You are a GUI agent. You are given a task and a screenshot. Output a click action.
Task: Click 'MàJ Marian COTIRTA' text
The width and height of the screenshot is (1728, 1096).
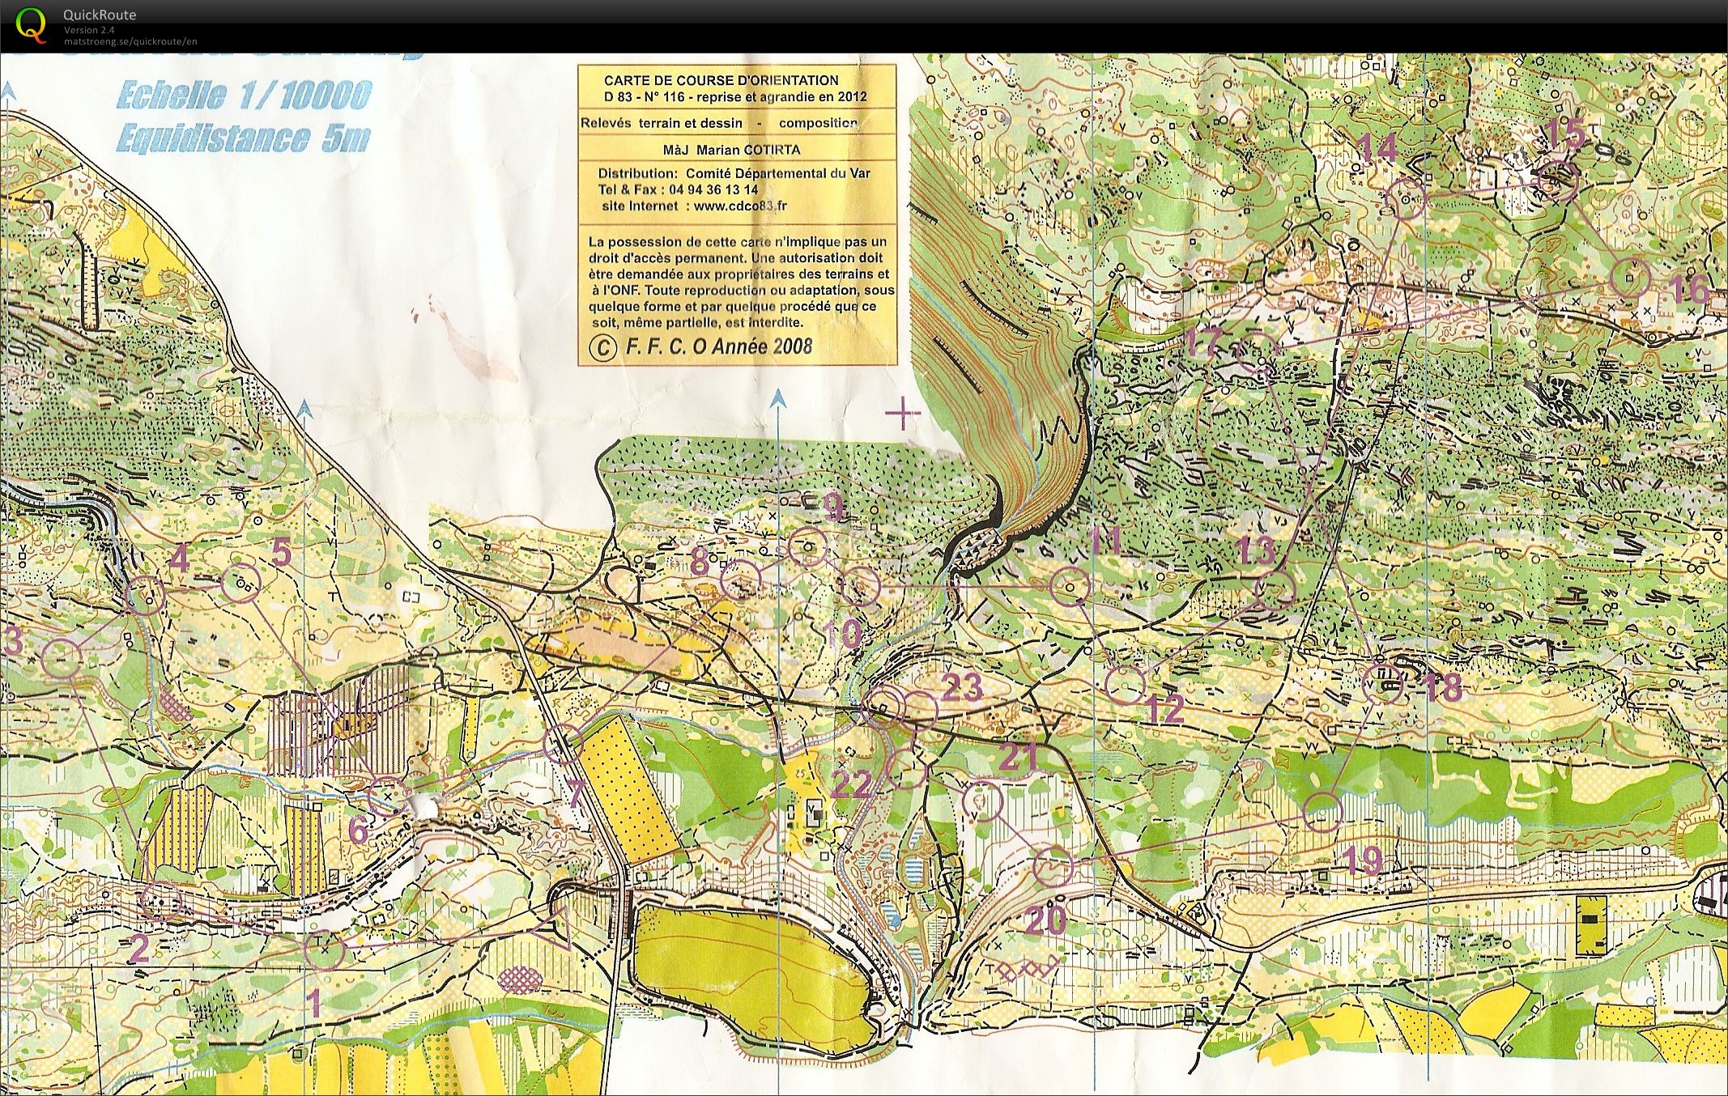coord(731,150)
